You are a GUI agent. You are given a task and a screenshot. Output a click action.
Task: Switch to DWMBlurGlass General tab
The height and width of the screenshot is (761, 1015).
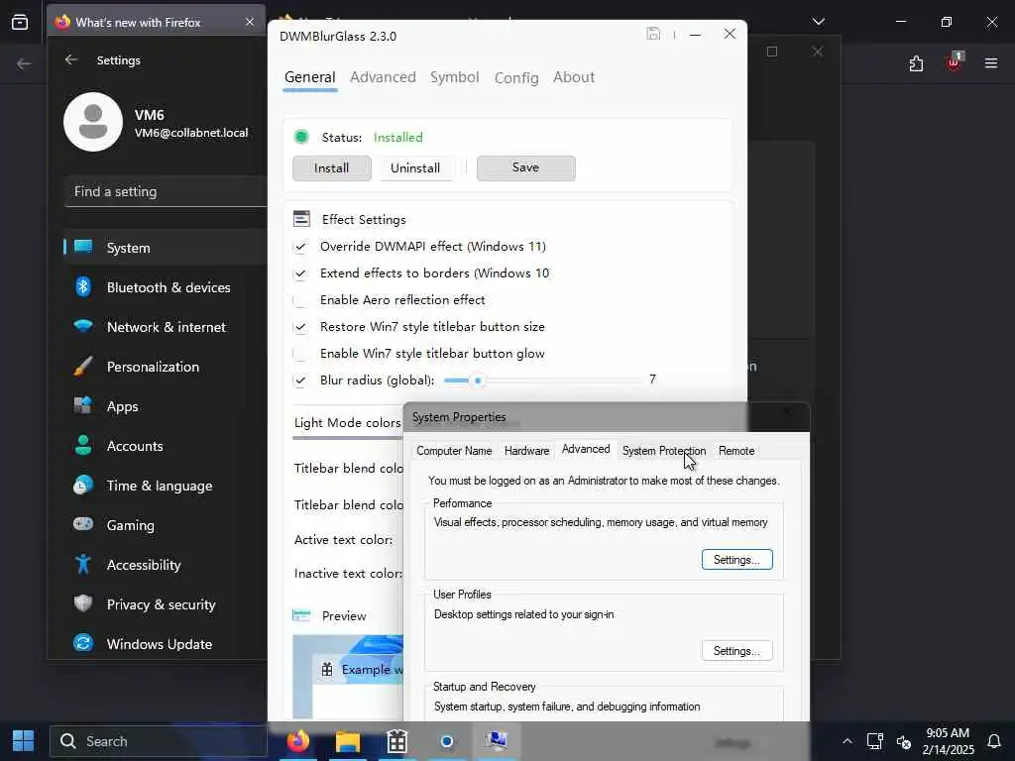(310, 77)
